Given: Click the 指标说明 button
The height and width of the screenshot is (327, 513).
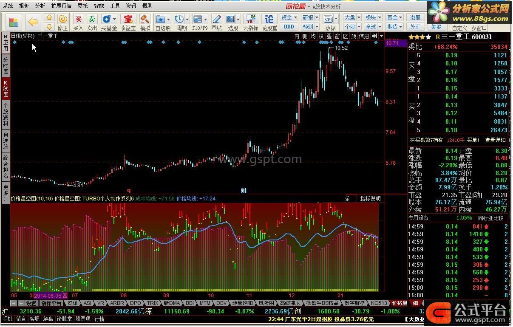Looking at the screenshot, I should tap(370, 198).
